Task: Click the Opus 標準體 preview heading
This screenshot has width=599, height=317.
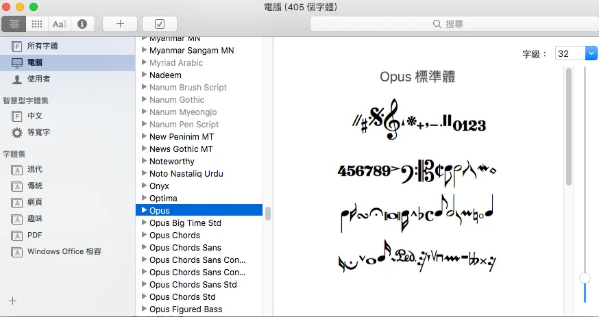Action: [x=417, y=77]
